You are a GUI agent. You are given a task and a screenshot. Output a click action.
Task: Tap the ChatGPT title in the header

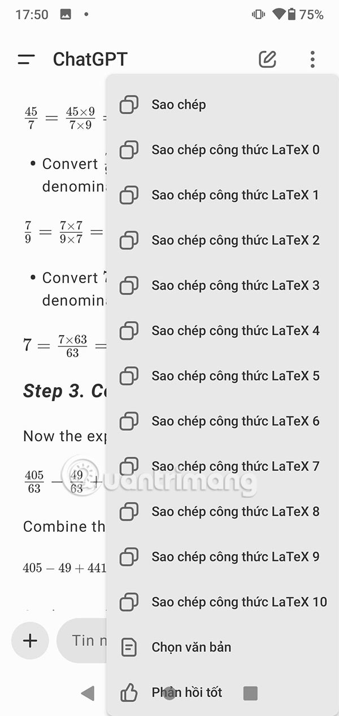point(90,58)
